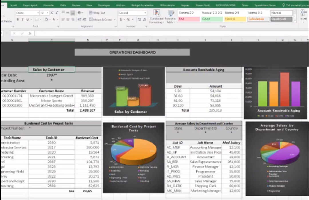Screen dimensions: 309x200
Task: Click the Tell me what you want search box
Action: [x=295, y=5]
